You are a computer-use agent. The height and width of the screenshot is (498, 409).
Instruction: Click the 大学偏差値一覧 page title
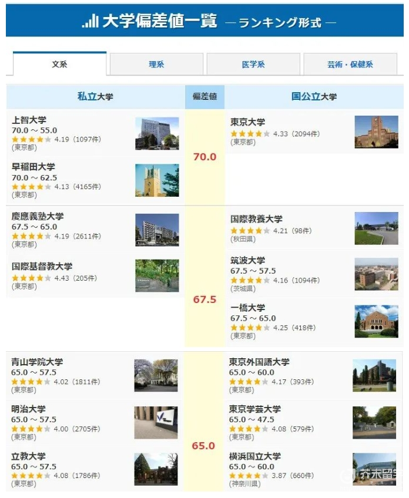point(159,22)
